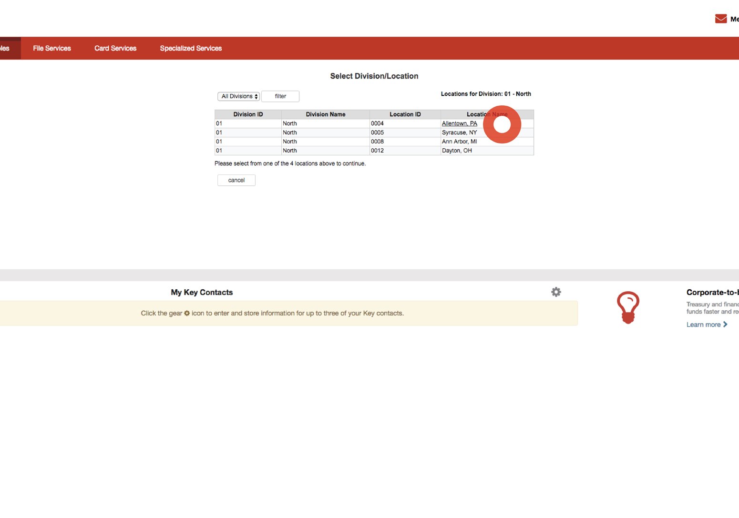Click the cancel button
Viewport: 739px width, 518px height.
[236, 180]
